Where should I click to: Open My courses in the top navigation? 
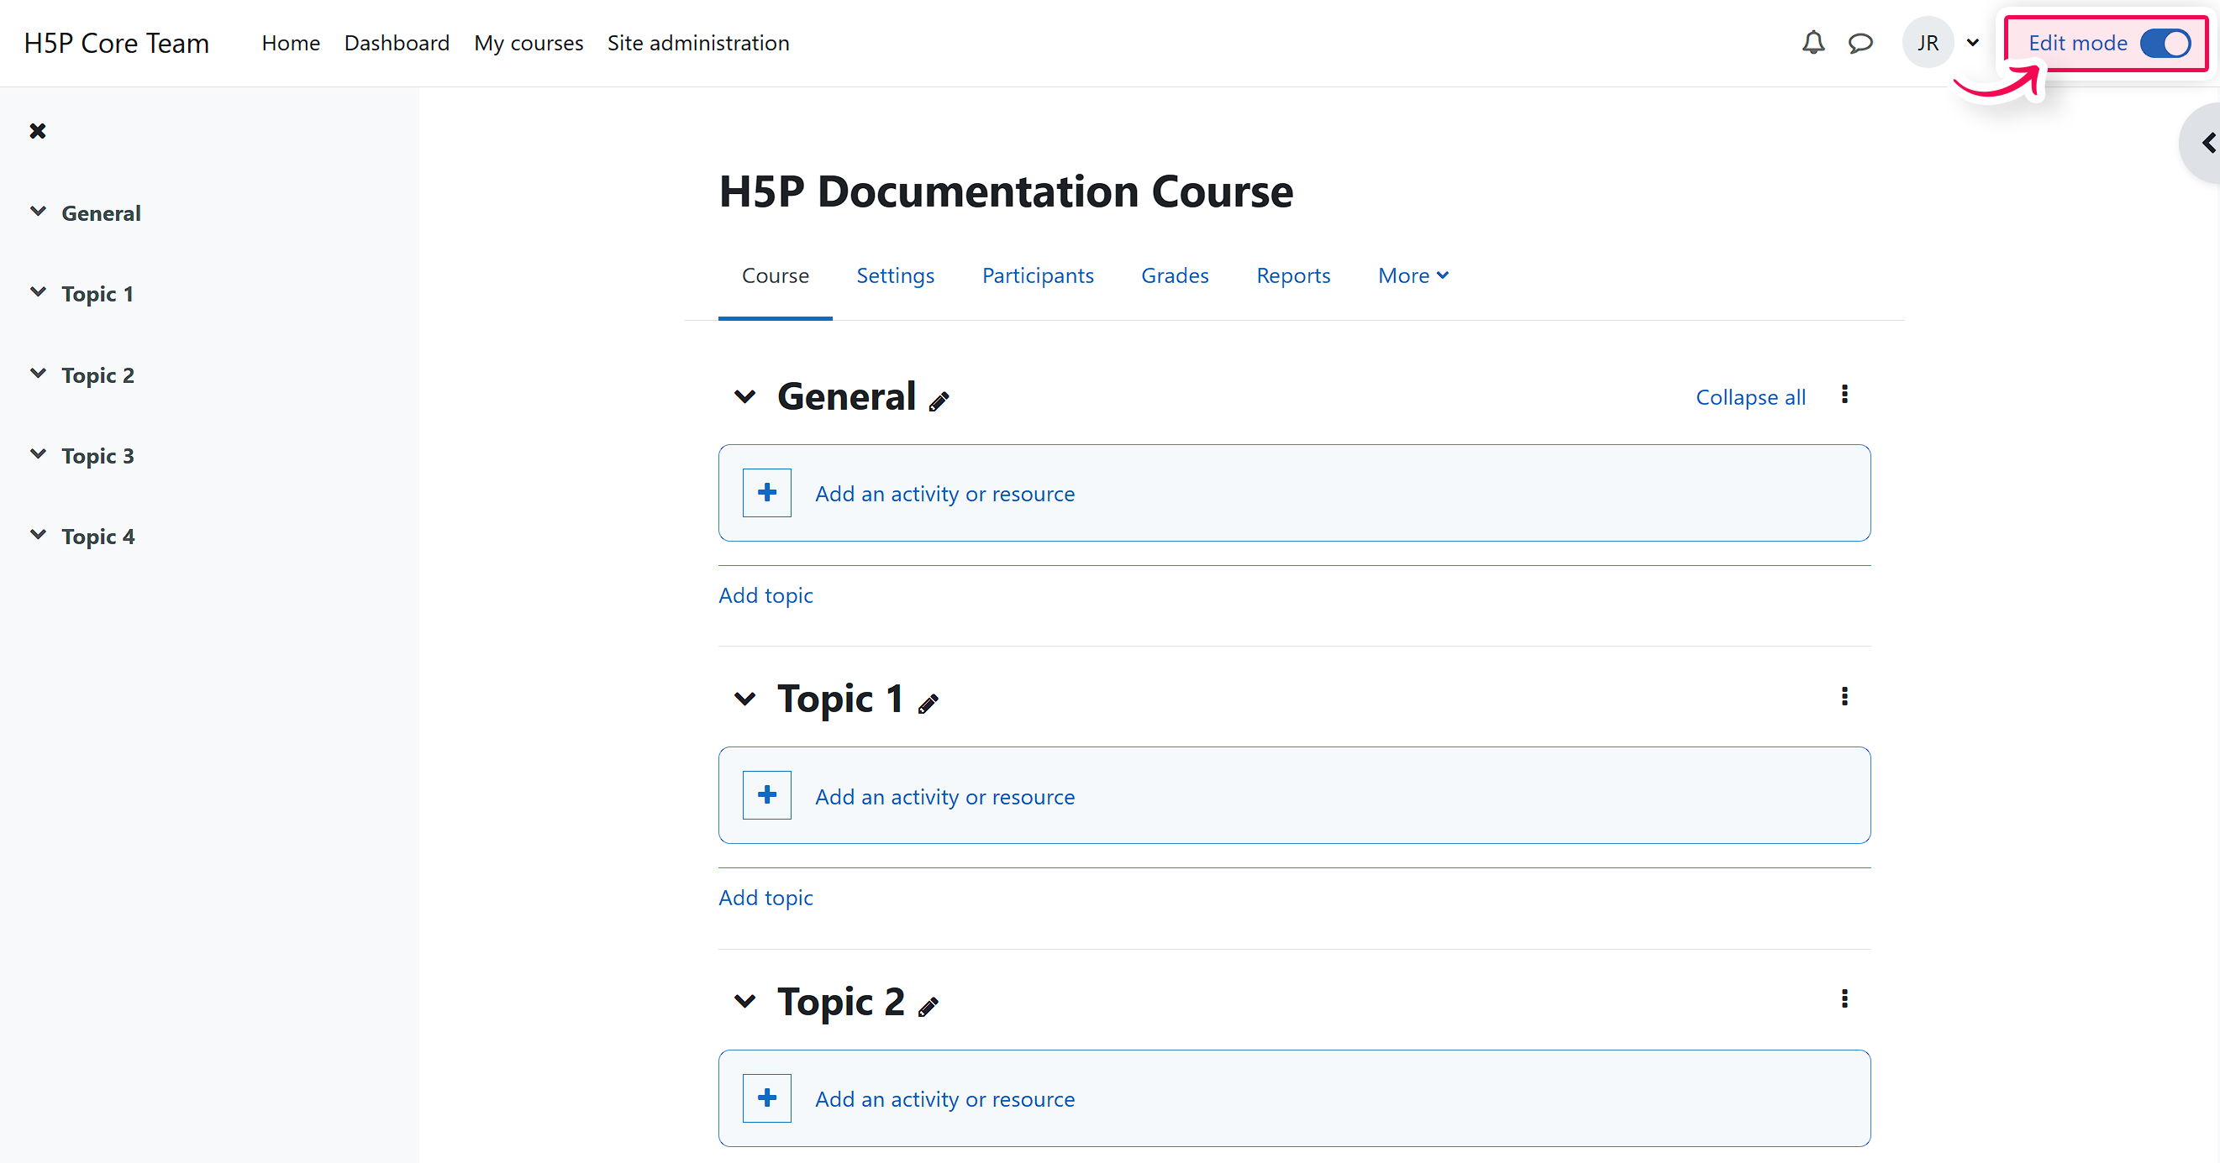pos(529,43)
